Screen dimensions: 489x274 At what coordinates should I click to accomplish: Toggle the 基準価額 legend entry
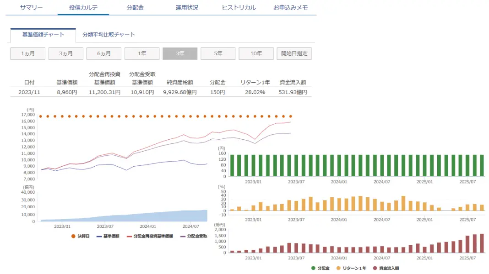click(x=108, y=237)
